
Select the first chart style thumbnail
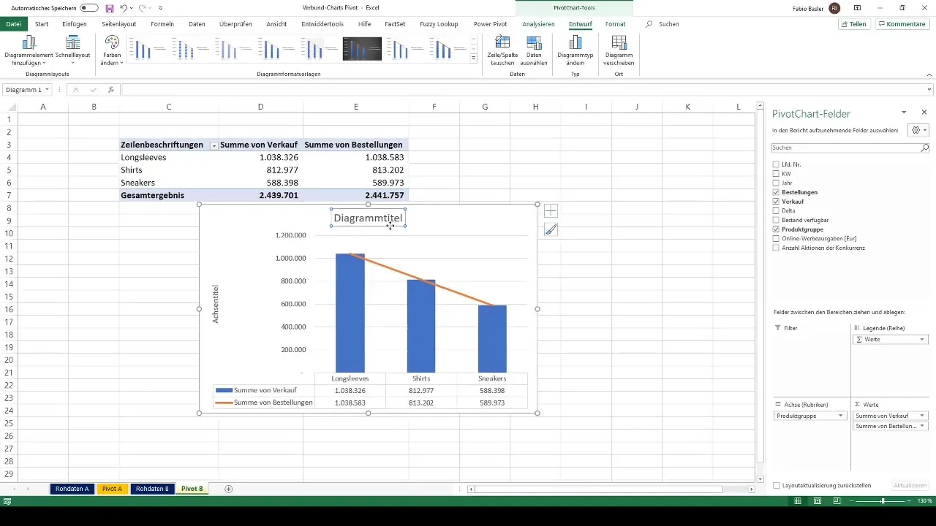pos(147,49)
